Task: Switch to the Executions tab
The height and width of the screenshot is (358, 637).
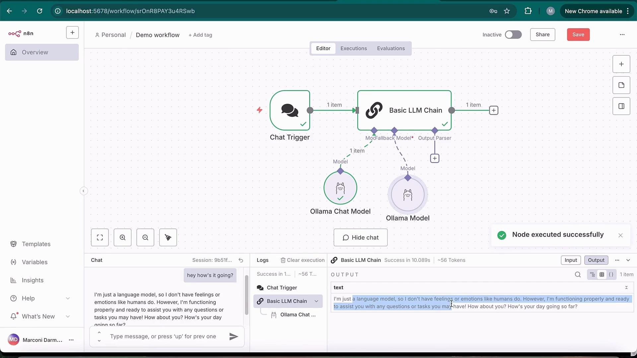Action: point(354,48)
